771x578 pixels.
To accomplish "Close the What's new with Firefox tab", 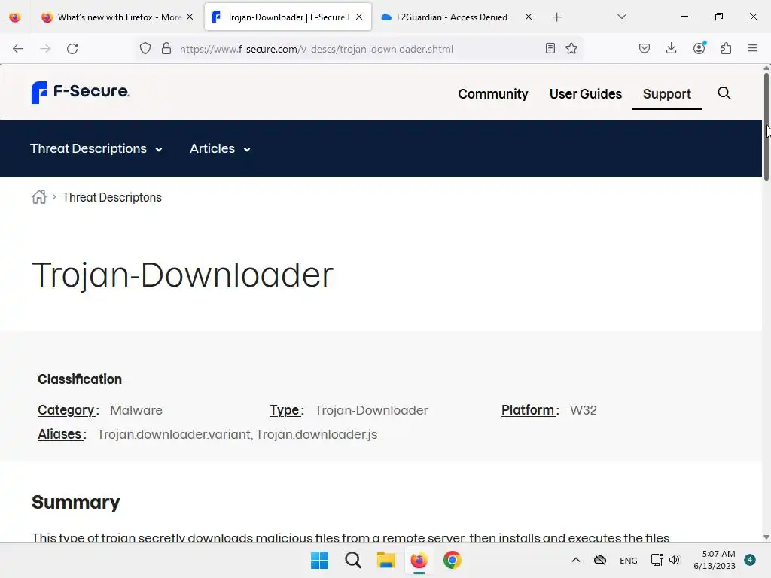I will tap(190, 17).
